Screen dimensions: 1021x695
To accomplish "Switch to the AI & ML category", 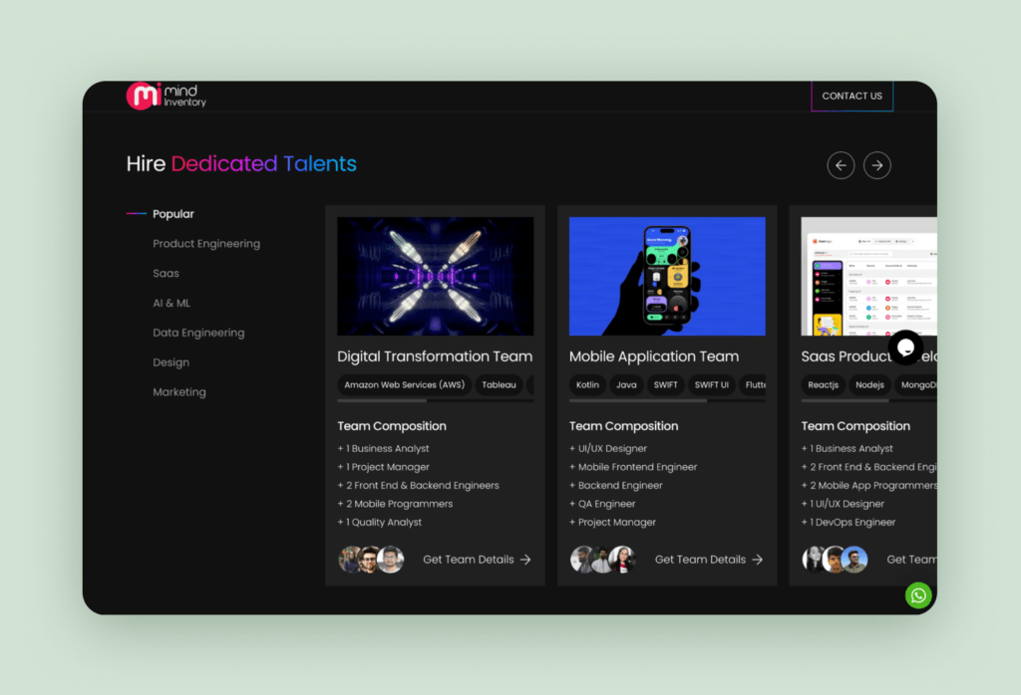I will (x=171, y=303).
